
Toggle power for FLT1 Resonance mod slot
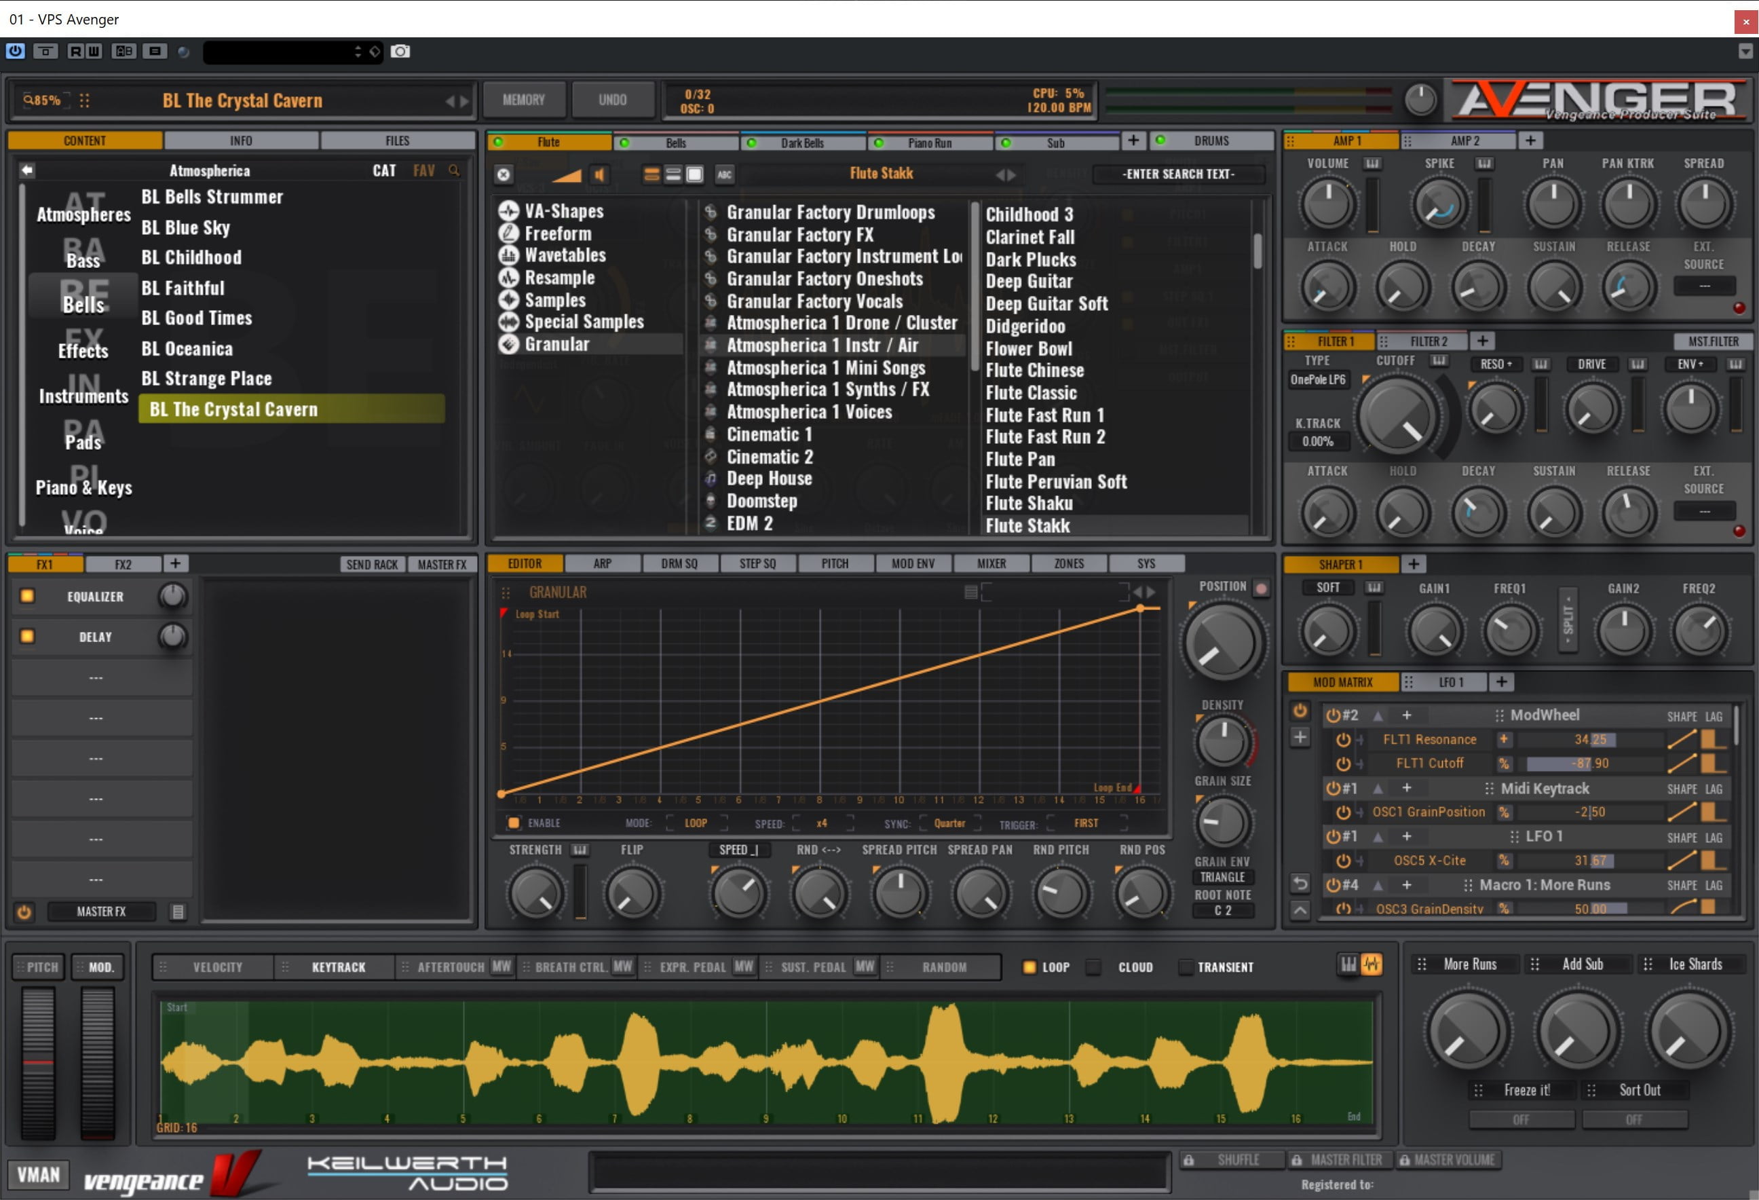(x=1343, y=740)
